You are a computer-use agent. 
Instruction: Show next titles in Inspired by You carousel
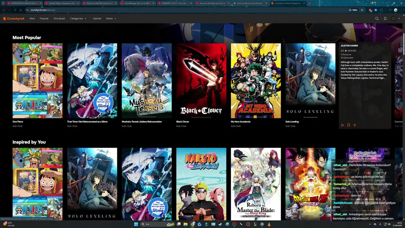pos(396,185)
